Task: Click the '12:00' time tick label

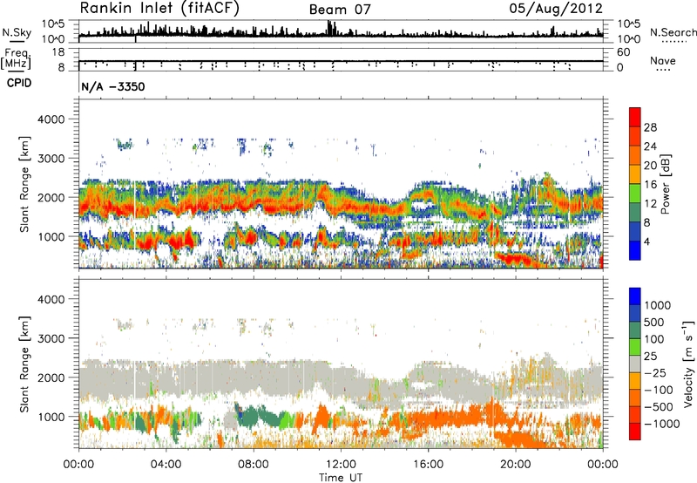Action: click(341, 465)
